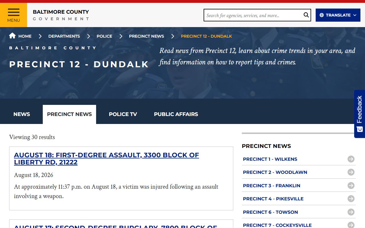Click arrow icon beside Precinct 4 - Pikesville
Screen dimensions: 365x228
click(351, 199)
